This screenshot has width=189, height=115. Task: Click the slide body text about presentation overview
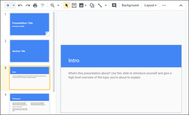click(x=120, y=75)
